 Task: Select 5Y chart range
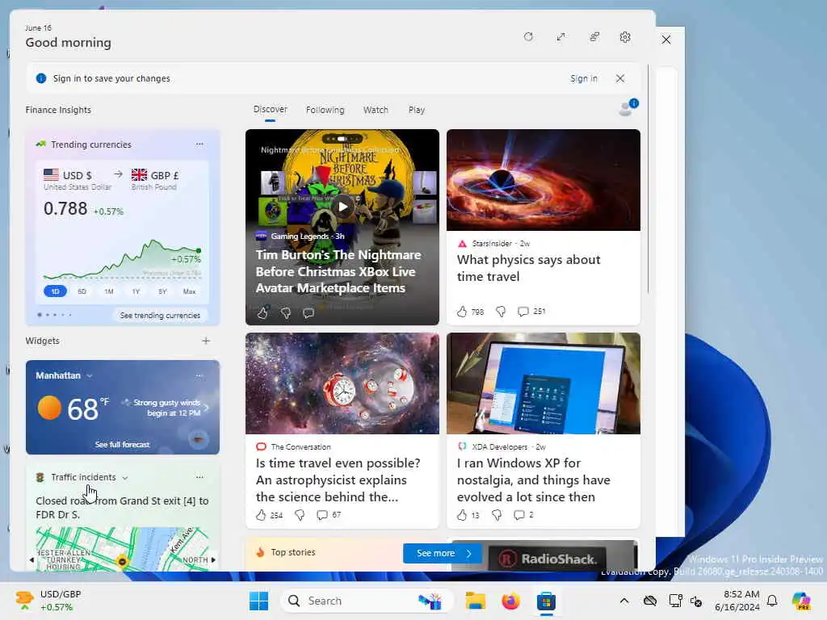[x=162, y=291]
